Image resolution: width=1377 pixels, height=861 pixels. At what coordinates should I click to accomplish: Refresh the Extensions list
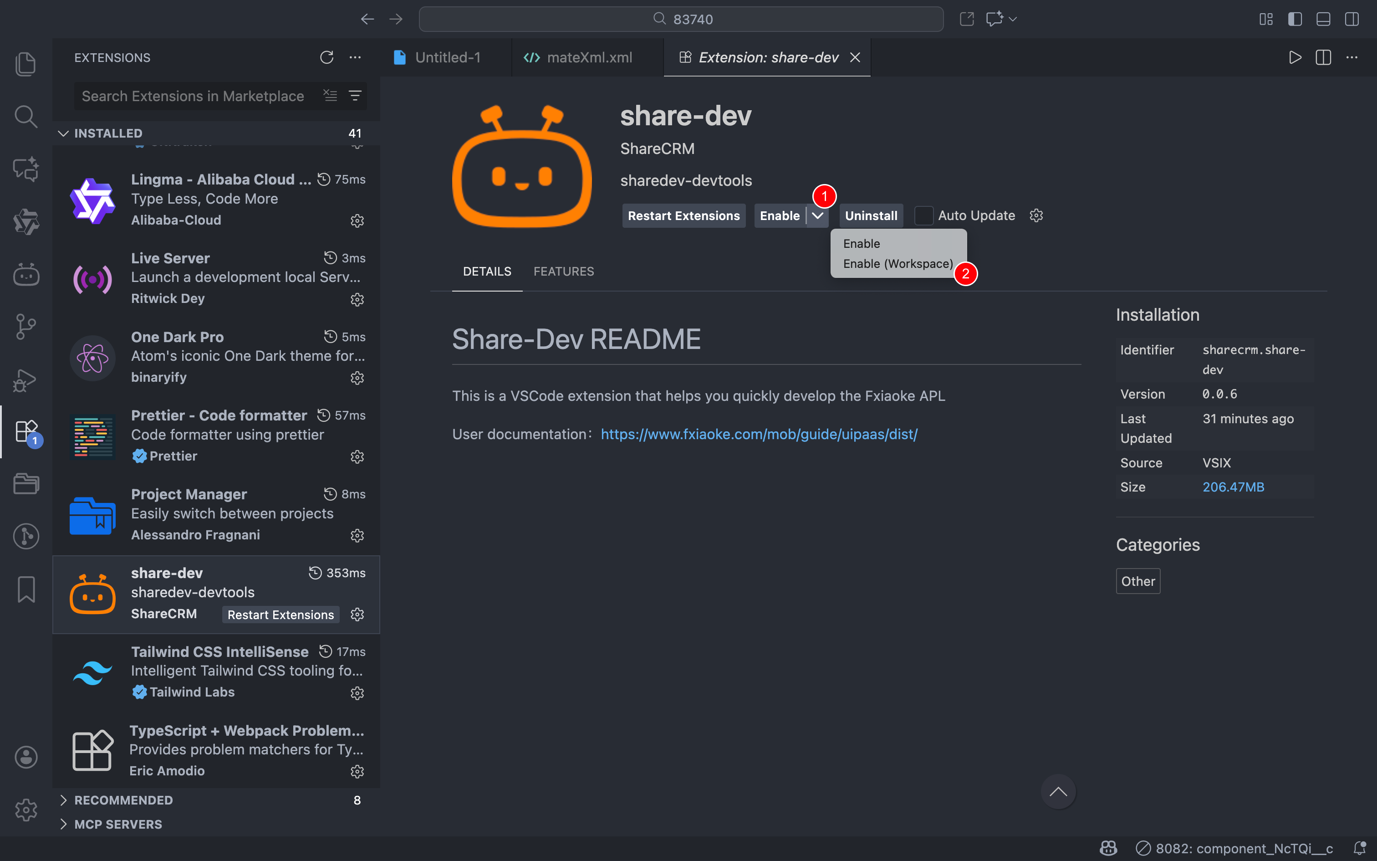tap(326, 57)
